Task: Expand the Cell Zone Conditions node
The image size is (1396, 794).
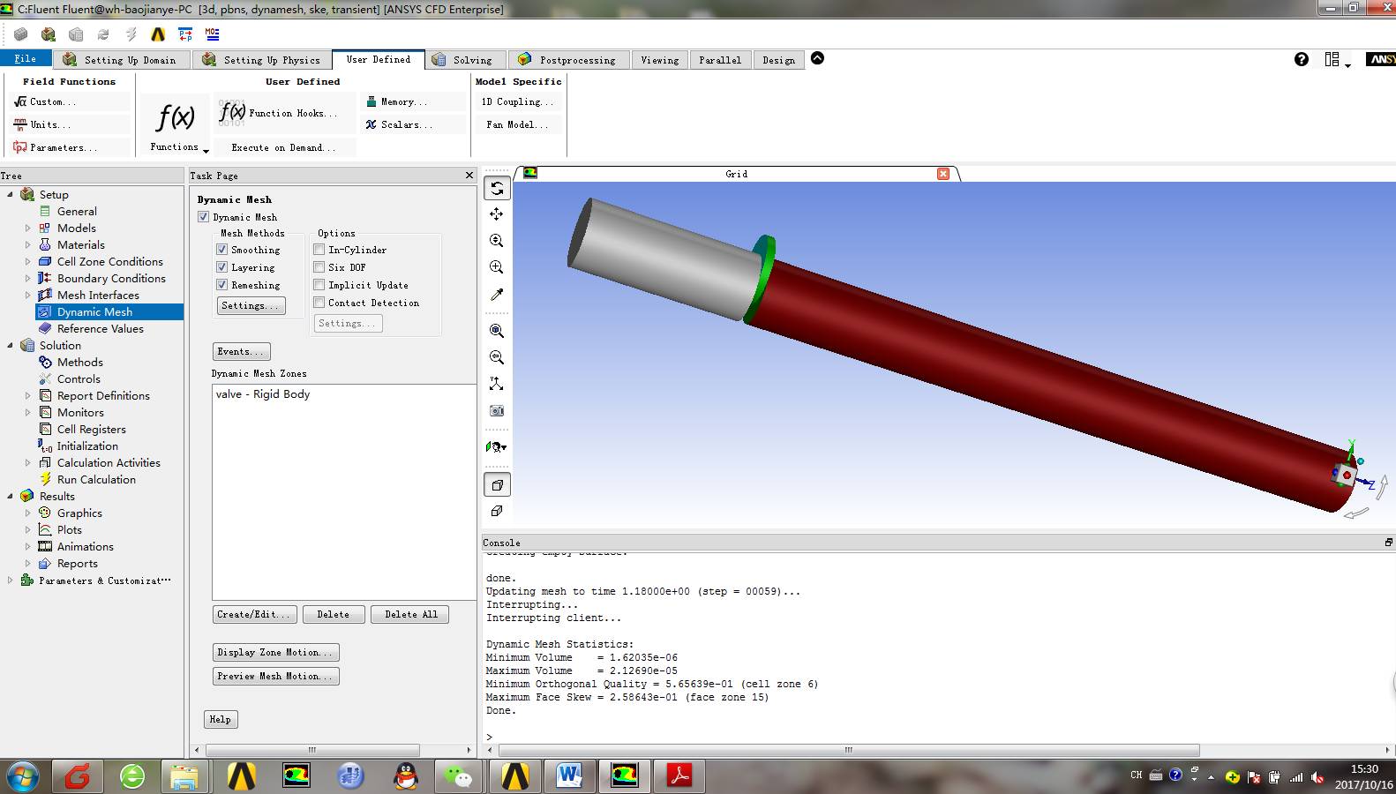Action: click(27, 261)
